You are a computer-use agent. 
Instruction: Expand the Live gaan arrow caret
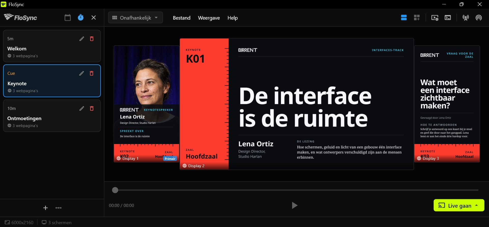coord(477,205)
